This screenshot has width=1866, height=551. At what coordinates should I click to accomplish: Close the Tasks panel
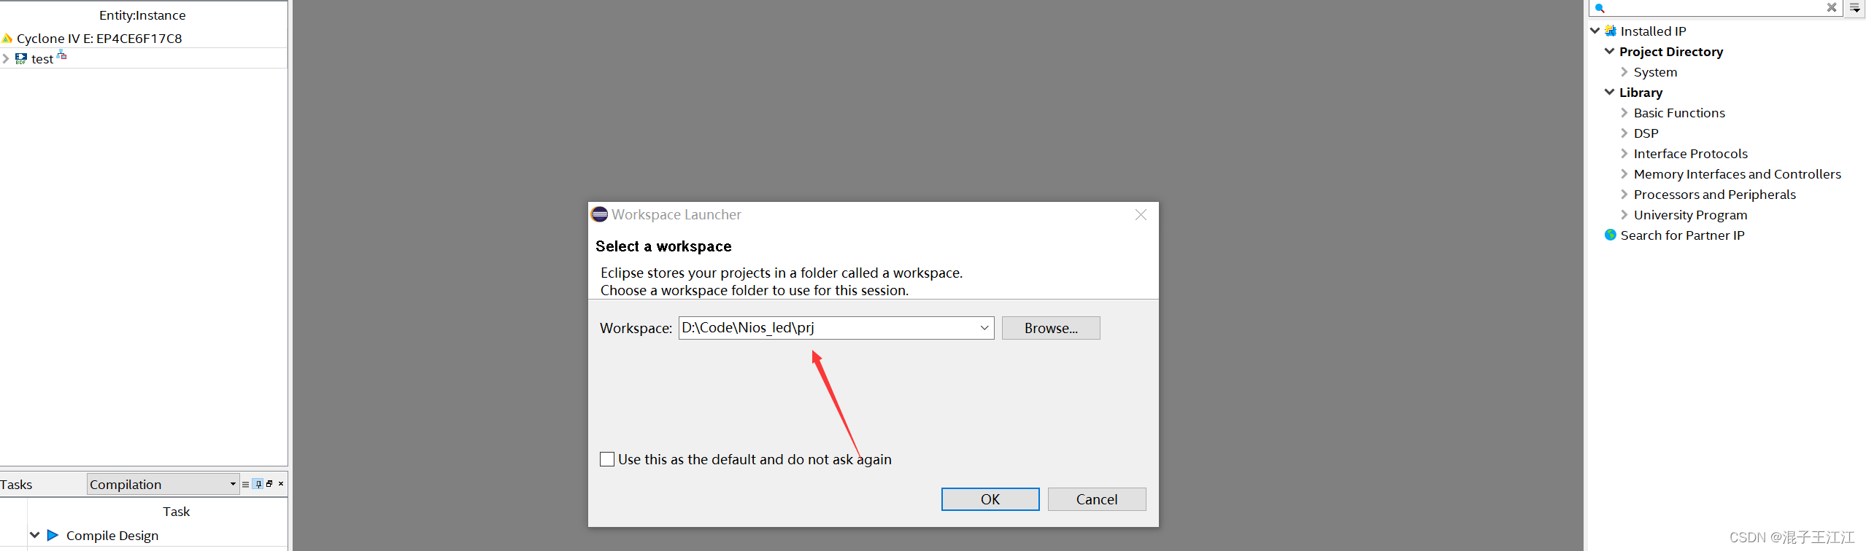click(281, 484)
